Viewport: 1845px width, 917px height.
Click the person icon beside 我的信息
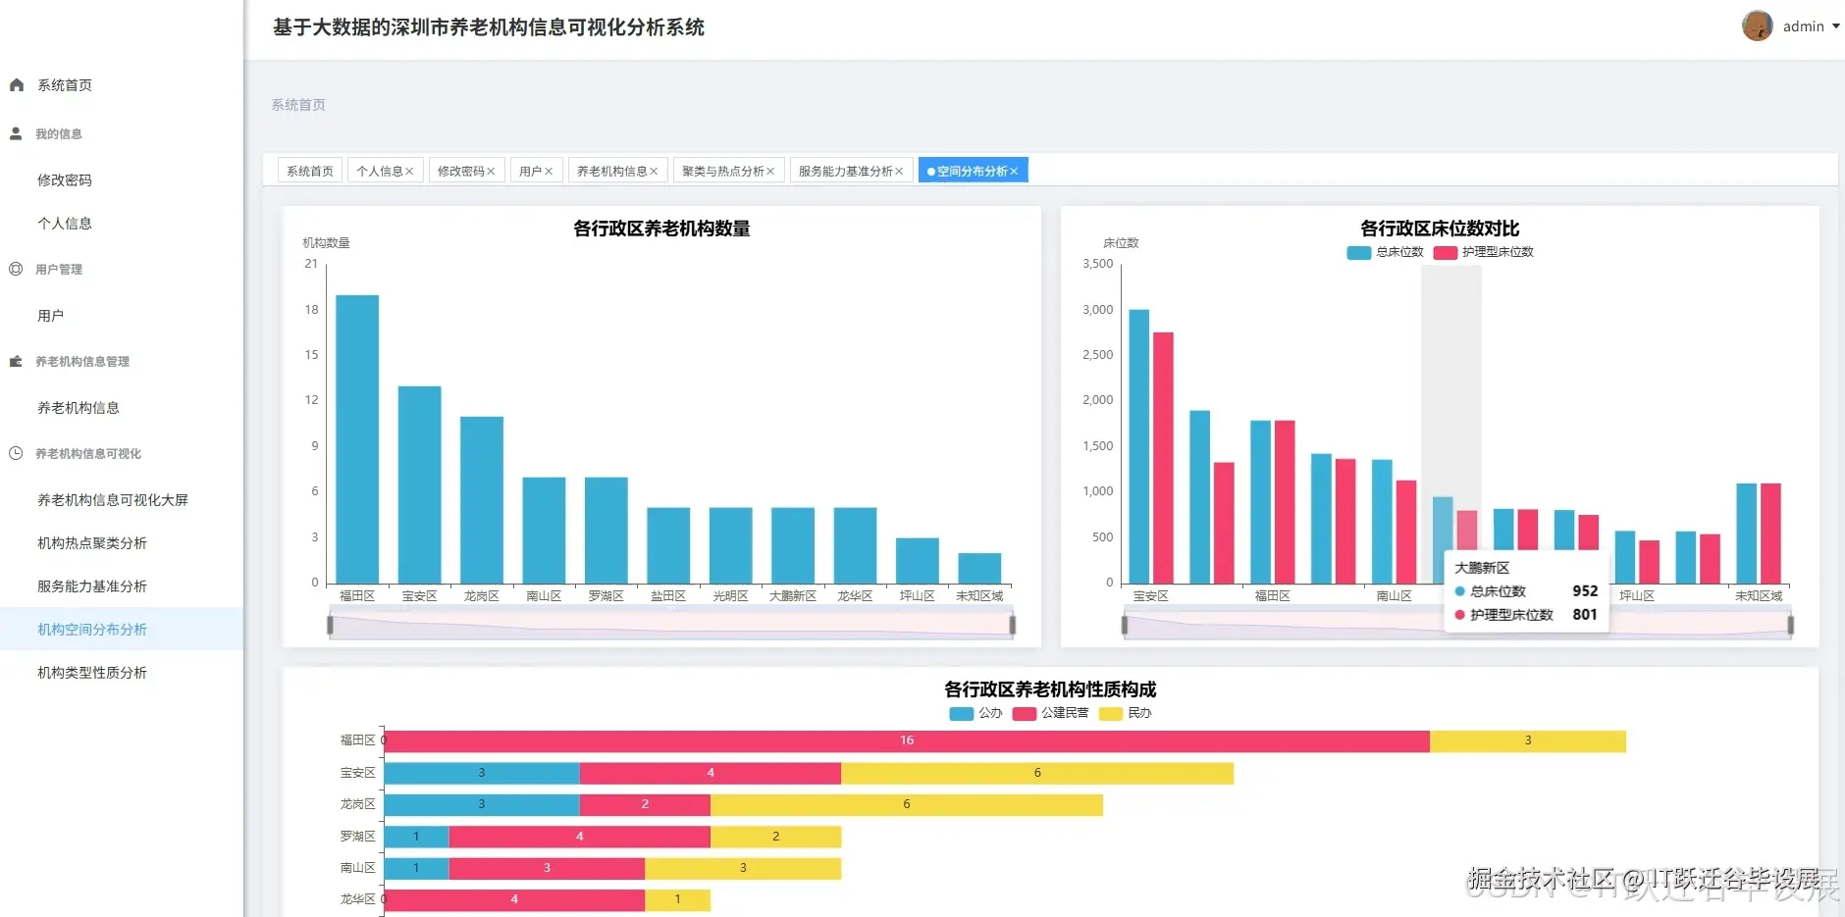point(16,133)
